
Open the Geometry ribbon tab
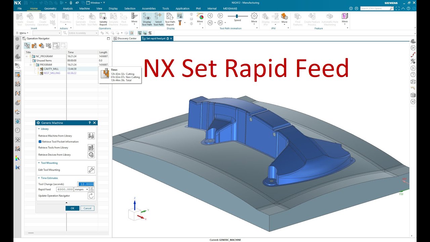pos(50,8)
